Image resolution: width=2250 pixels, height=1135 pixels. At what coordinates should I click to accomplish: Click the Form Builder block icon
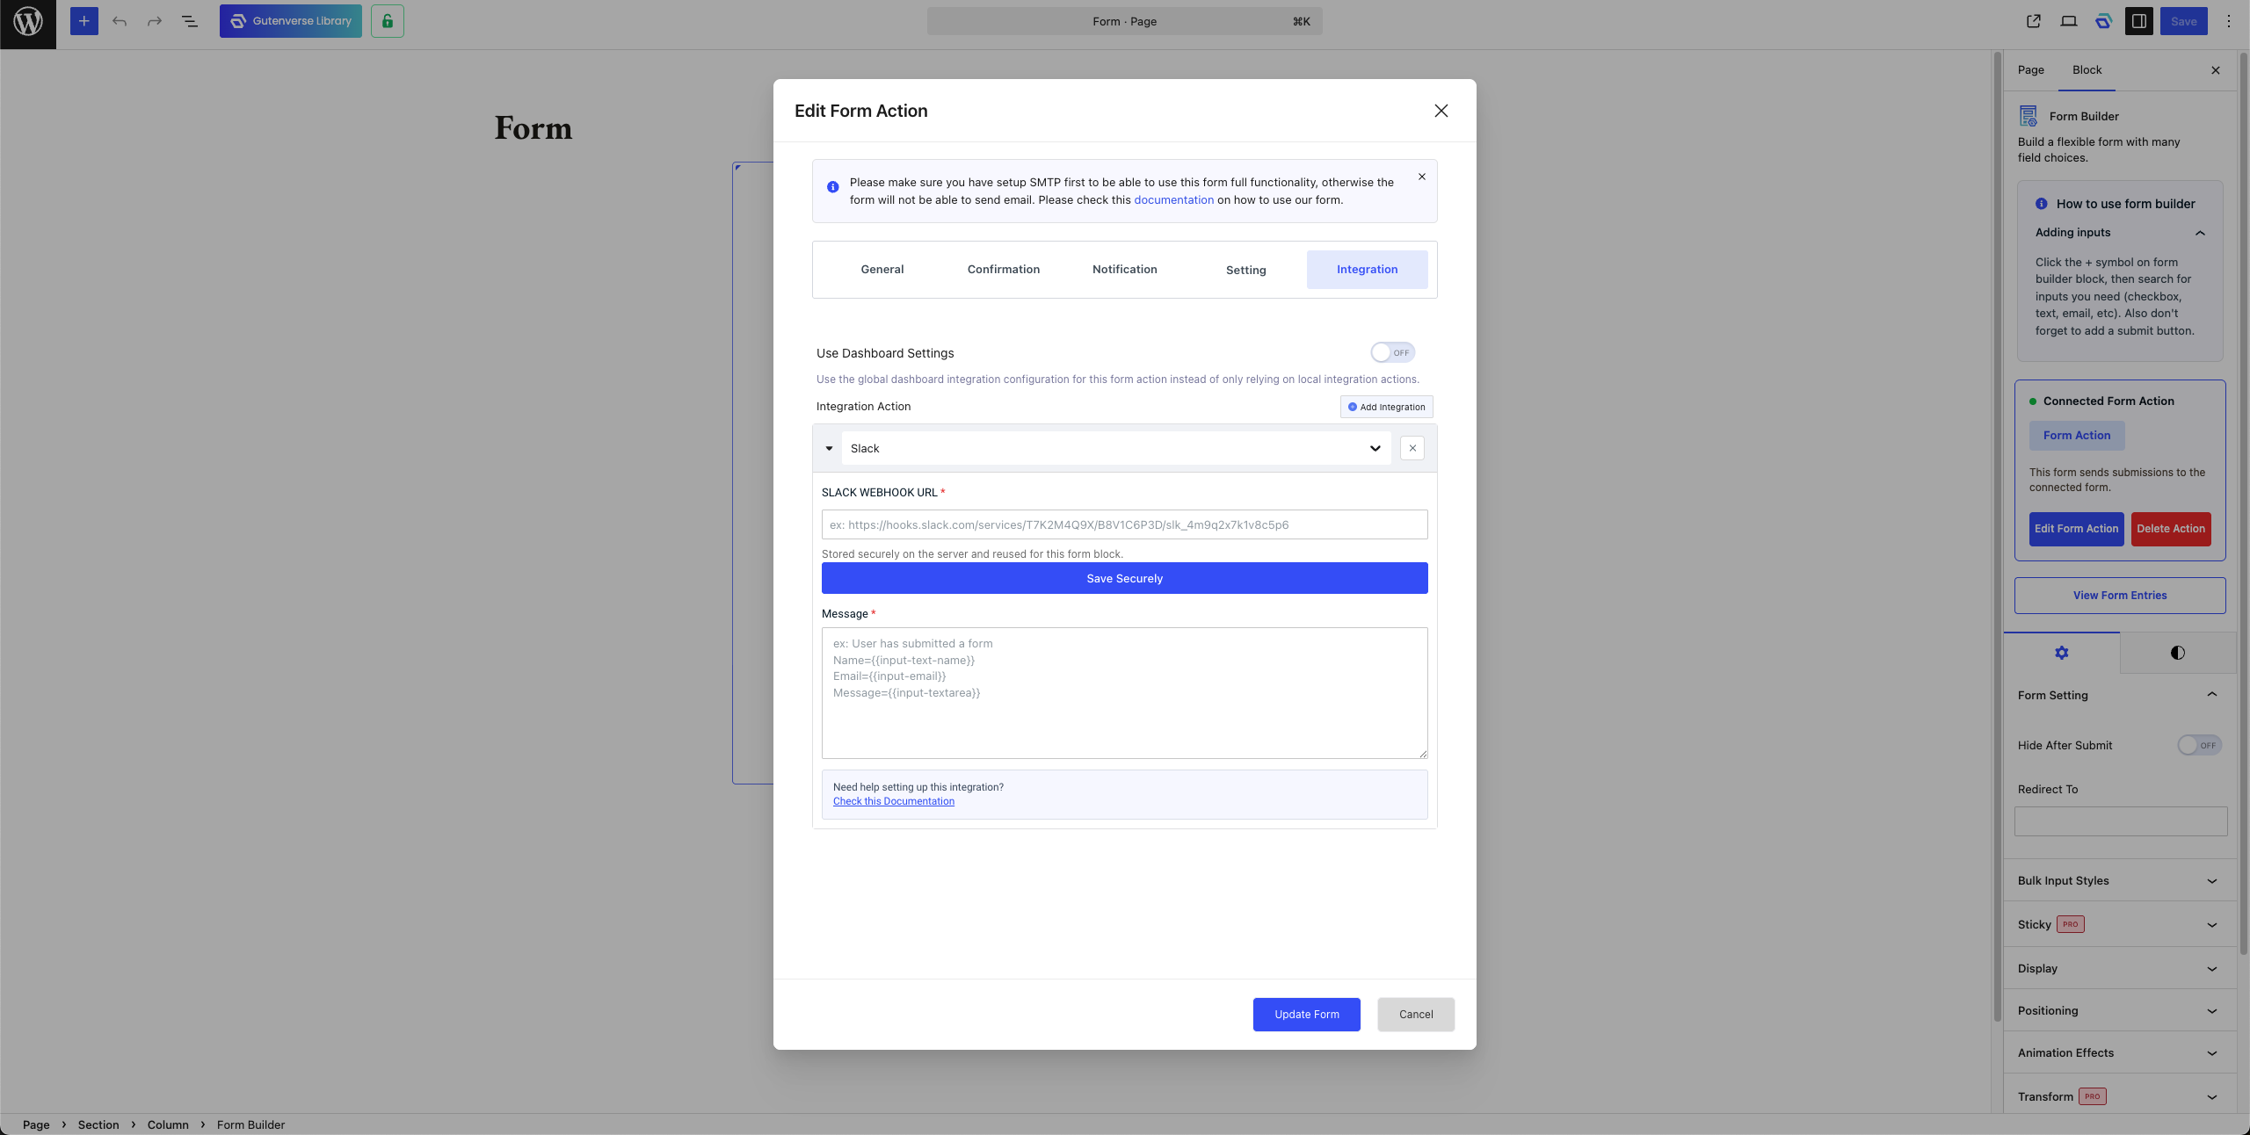[x=2029, y=116]
